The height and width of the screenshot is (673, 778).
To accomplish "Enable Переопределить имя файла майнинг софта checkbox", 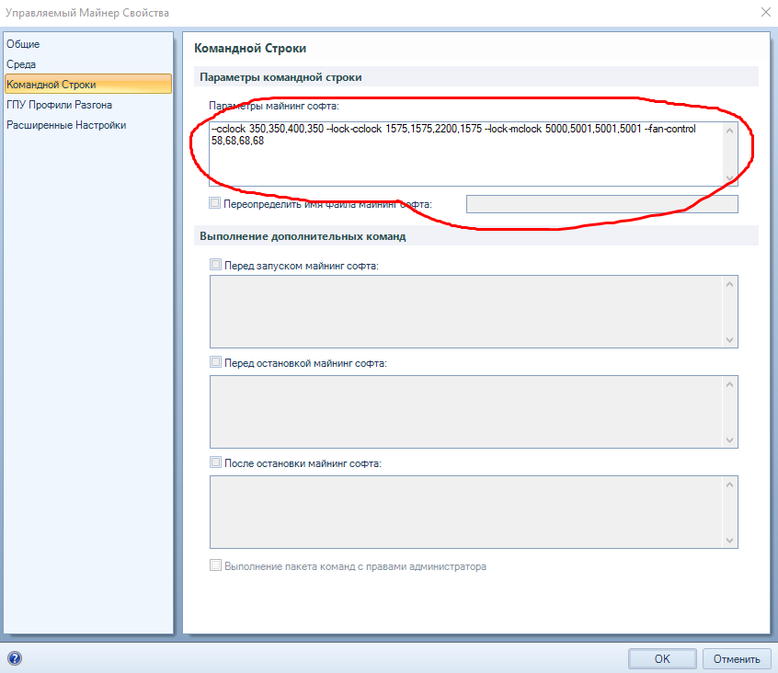I will 215,203.
